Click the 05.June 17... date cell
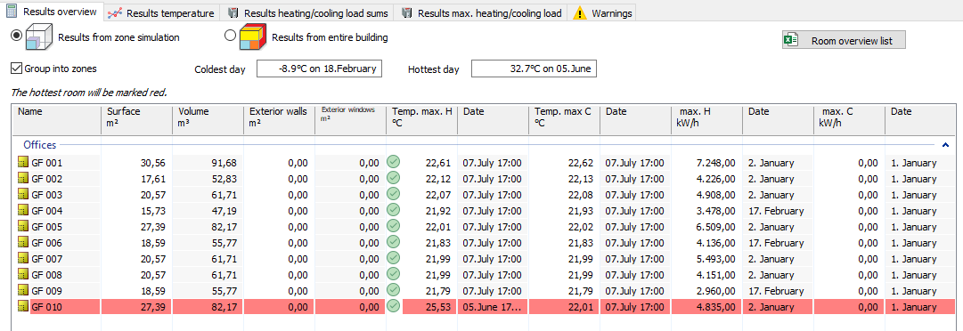Image resolution: width=963 pixels, height=331 pixels. pyautogui.click(x=492, y=306)
